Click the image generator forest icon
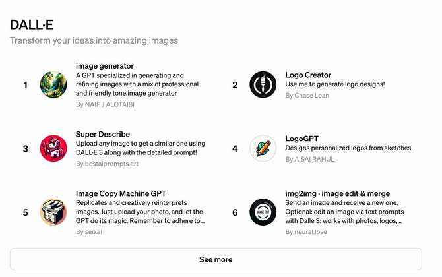 [x=53, y=84]
